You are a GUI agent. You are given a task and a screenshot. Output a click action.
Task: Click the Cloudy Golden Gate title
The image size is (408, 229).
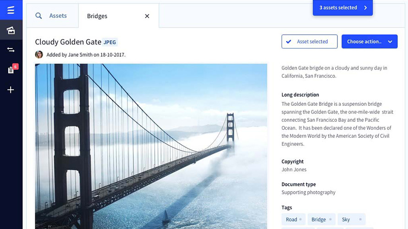[68, 42]
